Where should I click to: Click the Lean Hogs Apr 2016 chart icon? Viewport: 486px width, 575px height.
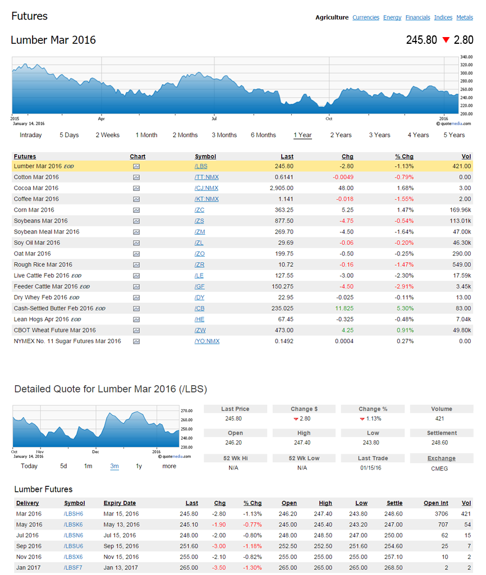pyautogui.click(x=136, y=320)
